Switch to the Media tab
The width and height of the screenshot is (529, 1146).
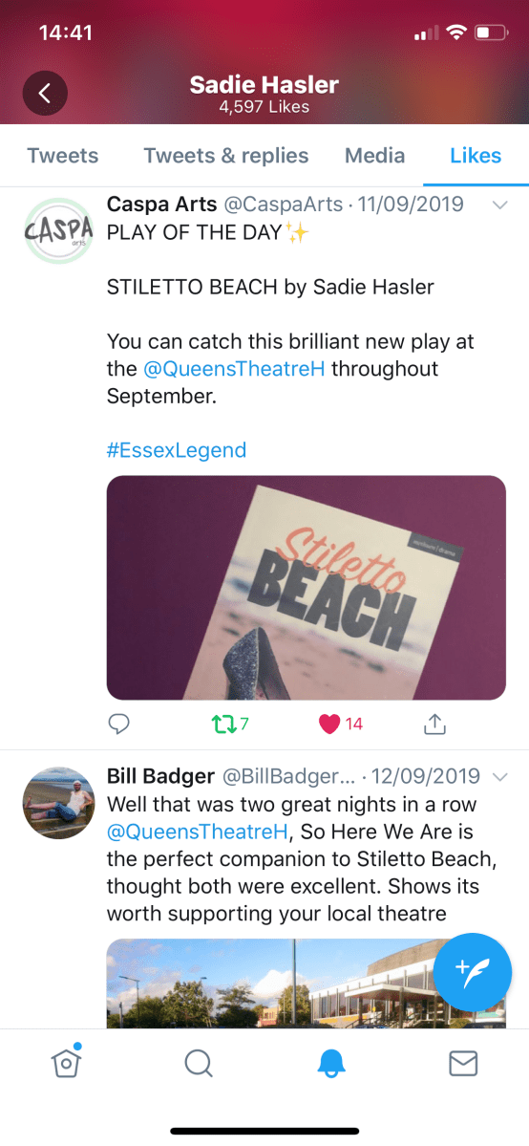375,156
